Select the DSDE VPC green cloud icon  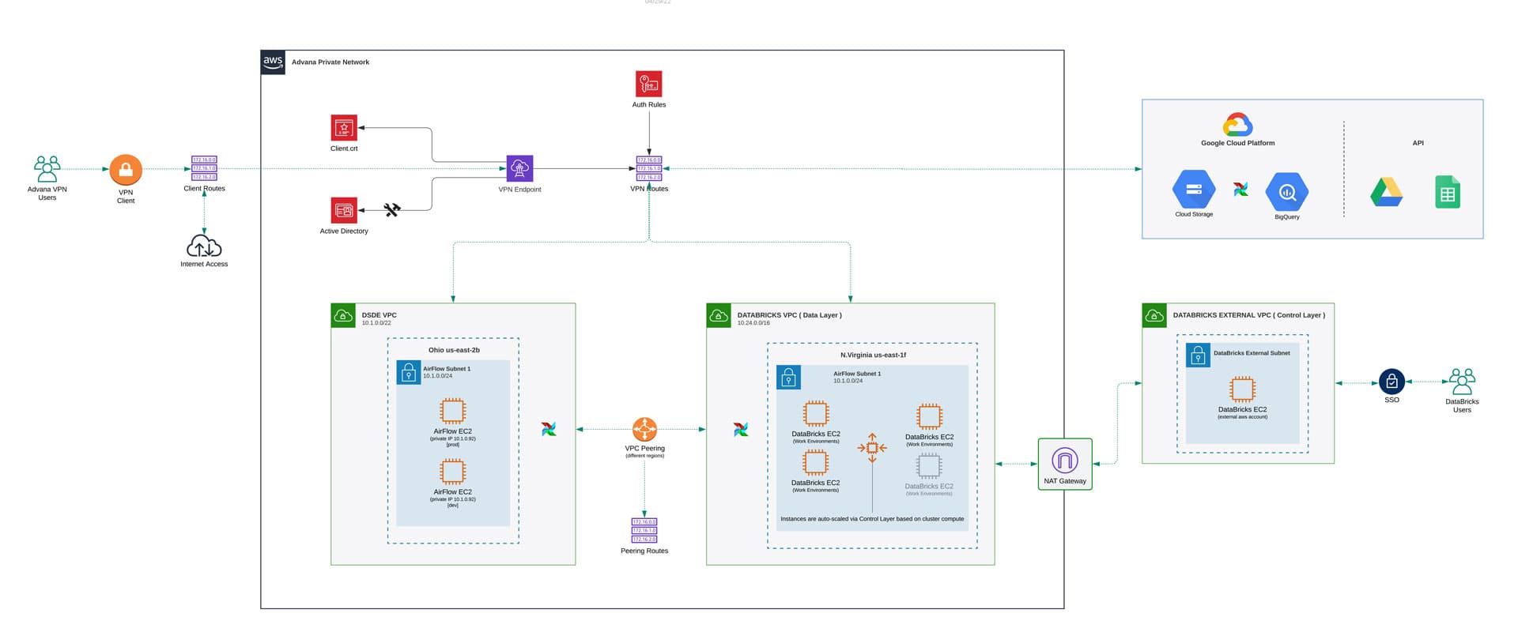[343, 316]
